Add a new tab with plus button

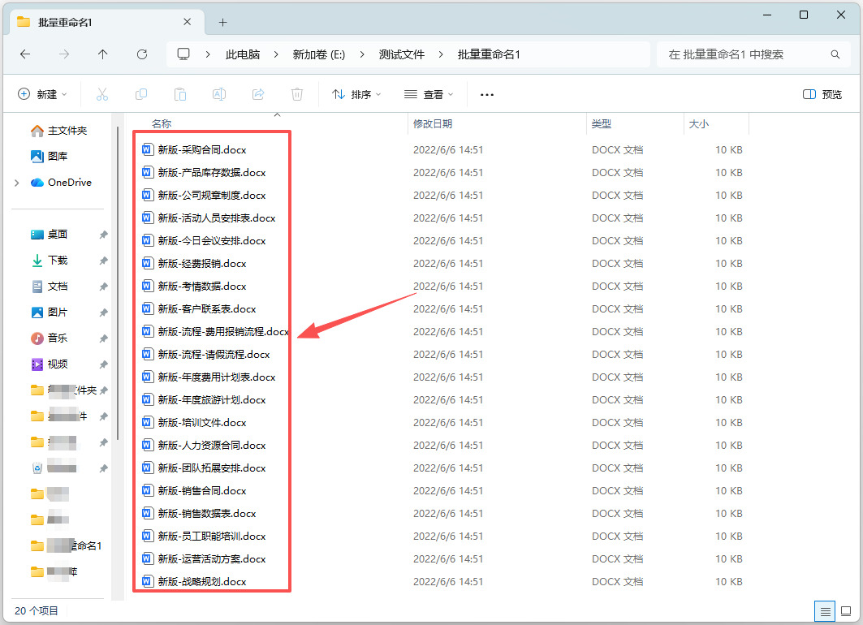click(x=222, y=22)
